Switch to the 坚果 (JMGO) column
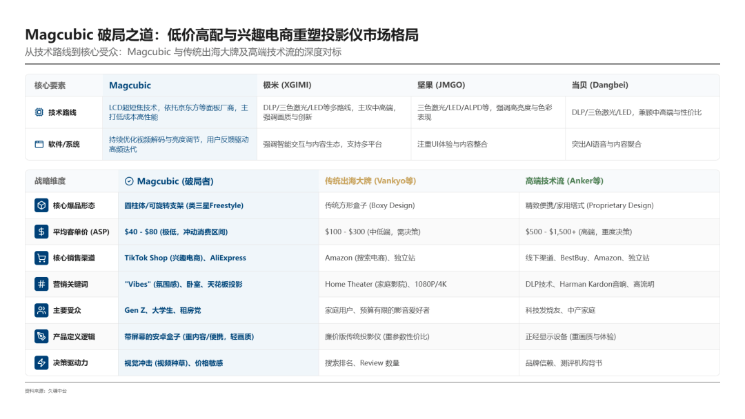Screen dimensions: 745x419 (x=439, y=85)
